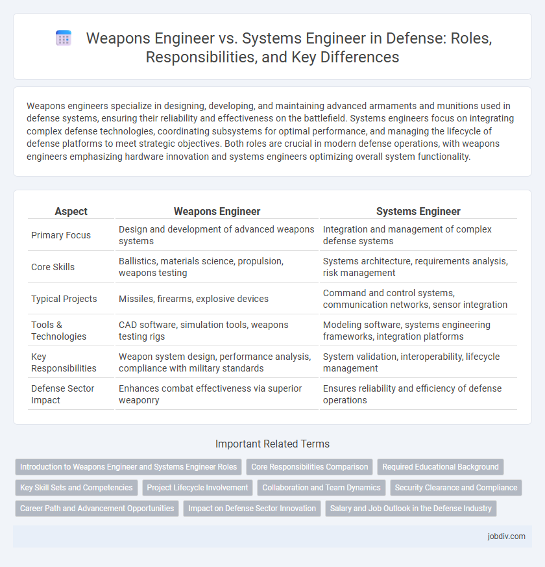Click the 'Weapons Engineer' column header
This screenshot has height=567, width=545.
[x=217, y=211]
